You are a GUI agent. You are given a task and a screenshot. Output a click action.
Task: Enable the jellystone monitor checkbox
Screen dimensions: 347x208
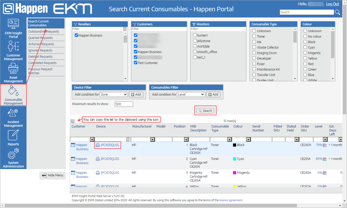coord(195,41)
